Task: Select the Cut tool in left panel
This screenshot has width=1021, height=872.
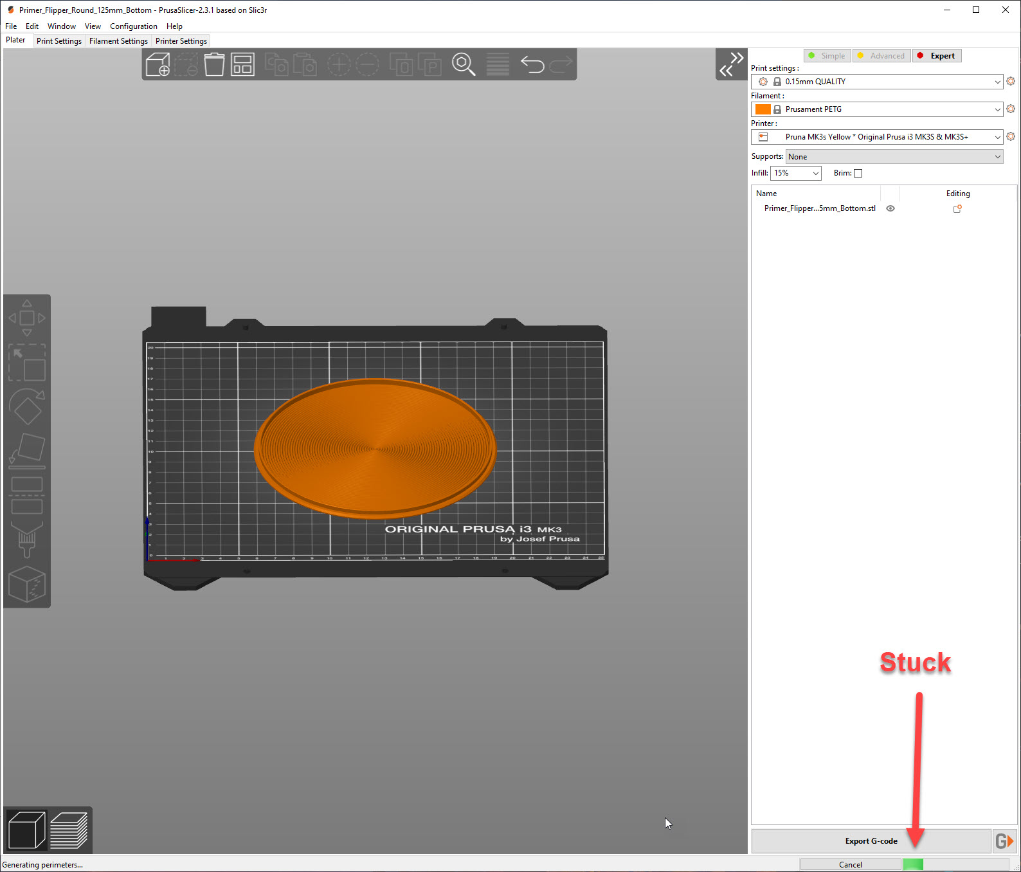Action: point(27,495)
